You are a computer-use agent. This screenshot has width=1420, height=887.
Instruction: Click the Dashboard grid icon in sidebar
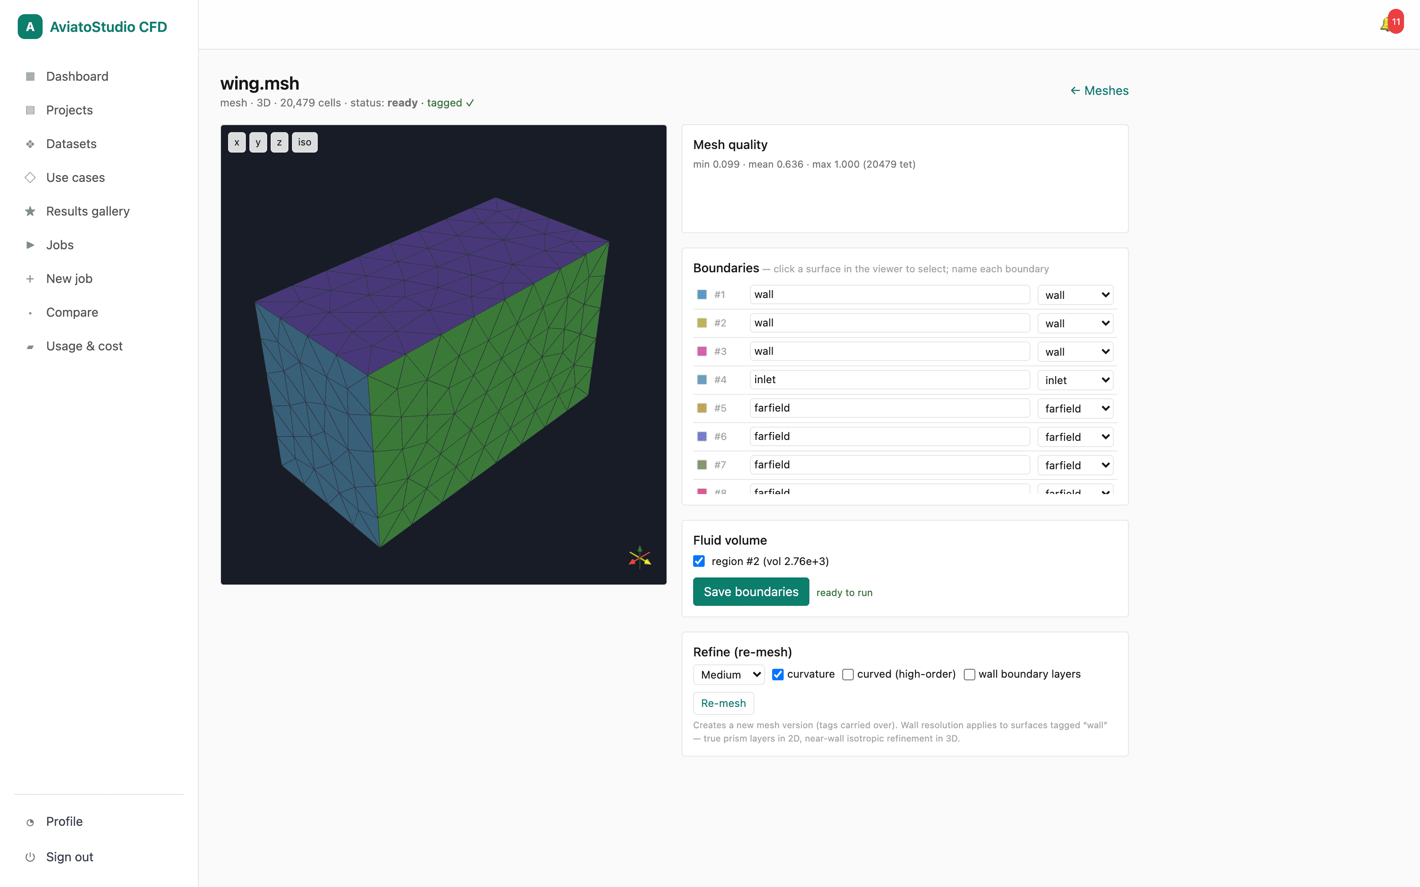[x=30, y=76]
